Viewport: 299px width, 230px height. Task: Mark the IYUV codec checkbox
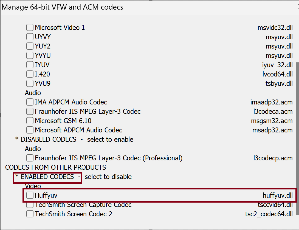[x=30, y=65]
